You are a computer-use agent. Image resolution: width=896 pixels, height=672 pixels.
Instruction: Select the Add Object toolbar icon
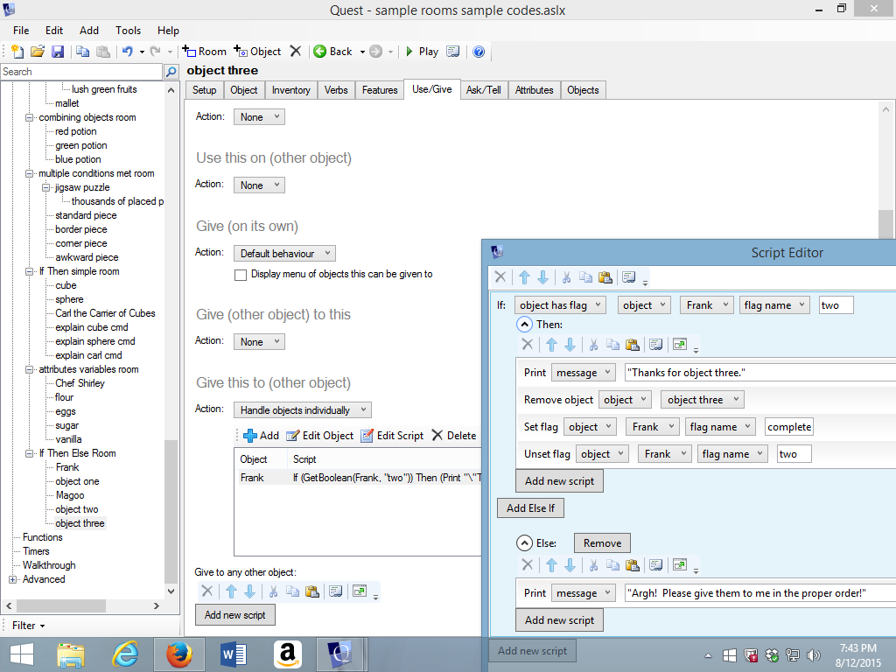[256, 51]
